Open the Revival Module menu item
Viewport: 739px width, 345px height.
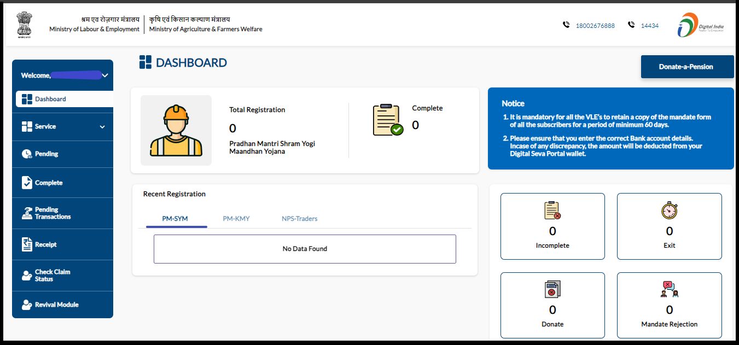coord(62,305)
